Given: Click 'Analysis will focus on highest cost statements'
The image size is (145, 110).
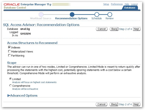Looking at the screenshot, I should click(34, 82).
